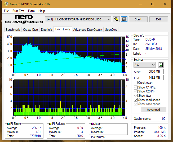Minimize the Nero window
This screenshot has height=142, width=173.
click(x=141, y=4)
